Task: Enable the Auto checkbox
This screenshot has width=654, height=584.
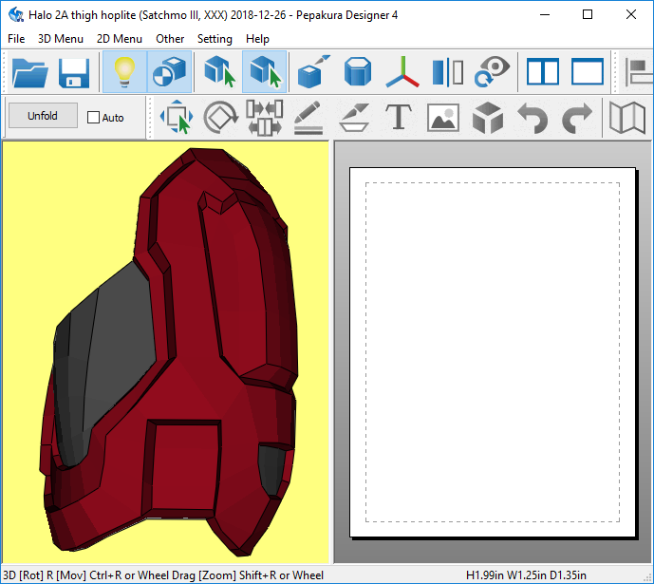Action: (x=93, y=118)
